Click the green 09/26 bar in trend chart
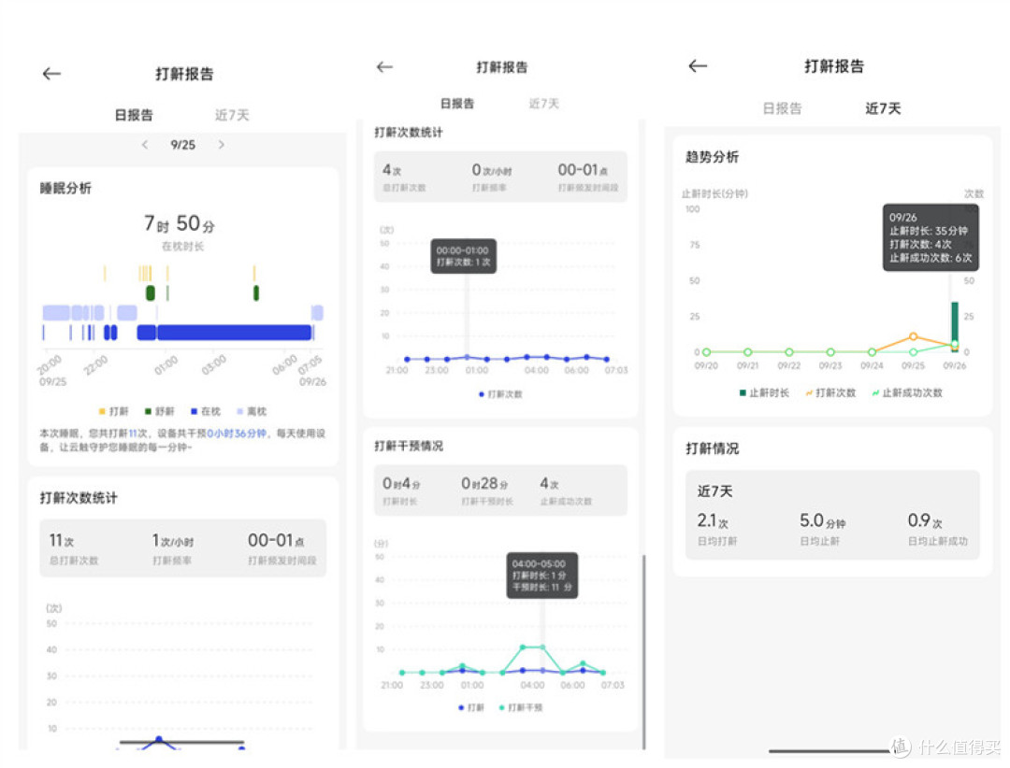This screenshot has width=1010, height=768. (955, 326)
